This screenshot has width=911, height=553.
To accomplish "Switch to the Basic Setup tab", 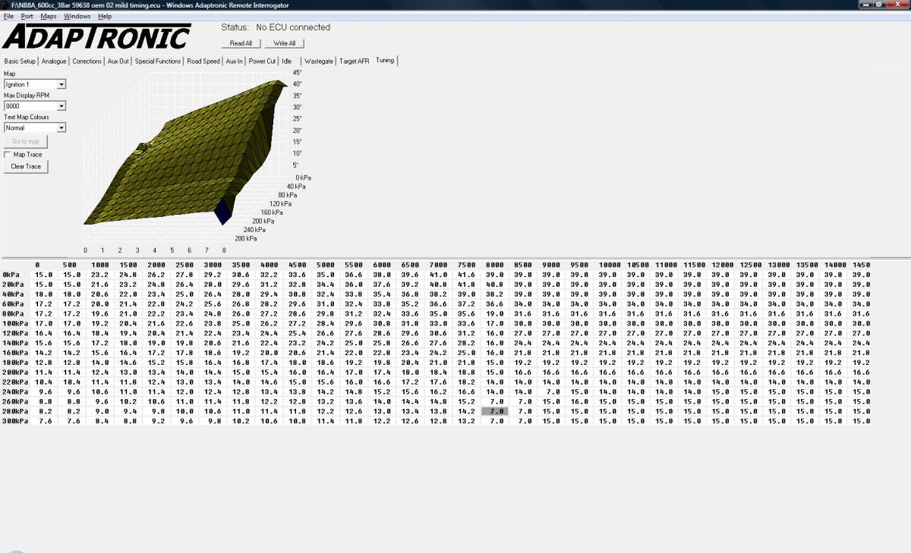I will [x=20, y=61].
